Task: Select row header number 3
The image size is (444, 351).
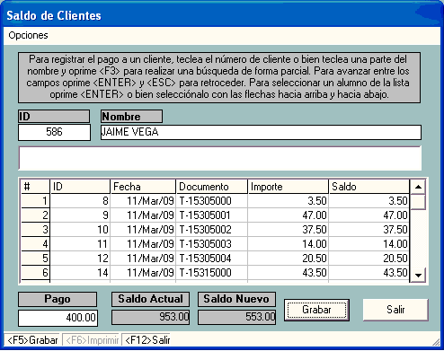Action: pos(35,230)
